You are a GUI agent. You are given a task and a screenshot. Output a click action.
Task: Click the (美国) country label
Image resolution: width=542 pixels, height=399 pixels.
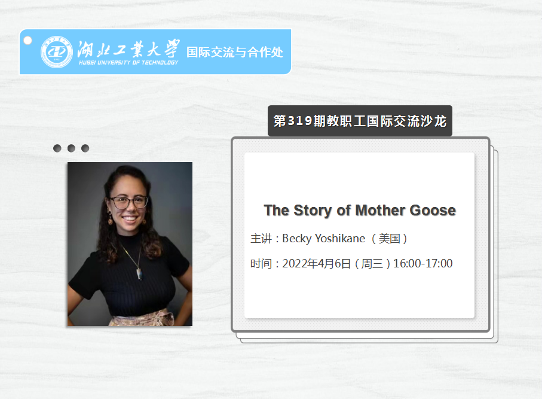(x=389, y=239)
